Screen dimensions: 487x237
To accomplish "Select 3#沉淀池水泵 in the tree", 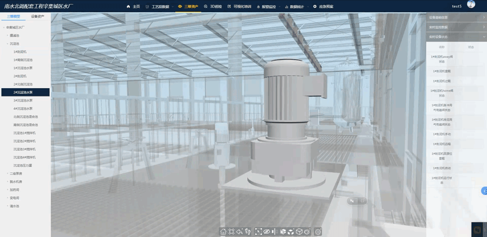I will (23, 101).
